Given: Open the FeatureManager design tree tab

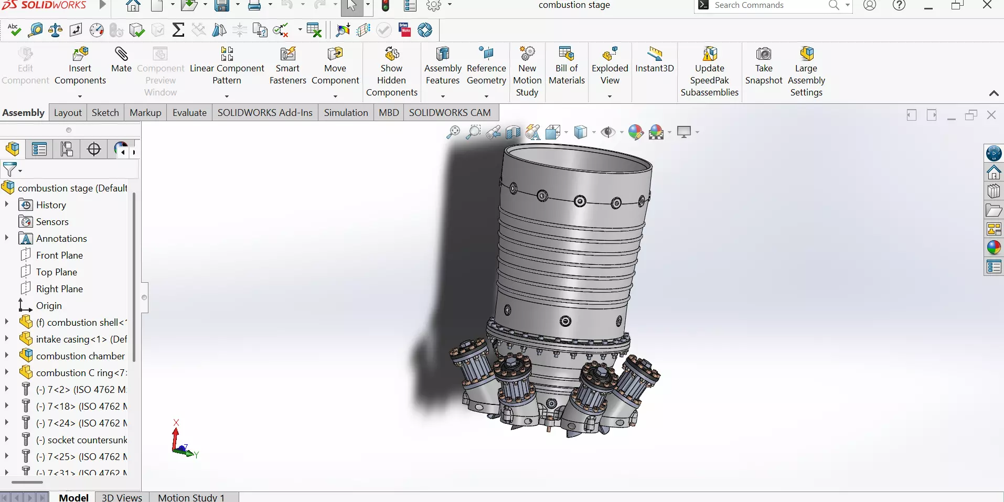Looking at the screenshot, I should click(x=13, y=149).
